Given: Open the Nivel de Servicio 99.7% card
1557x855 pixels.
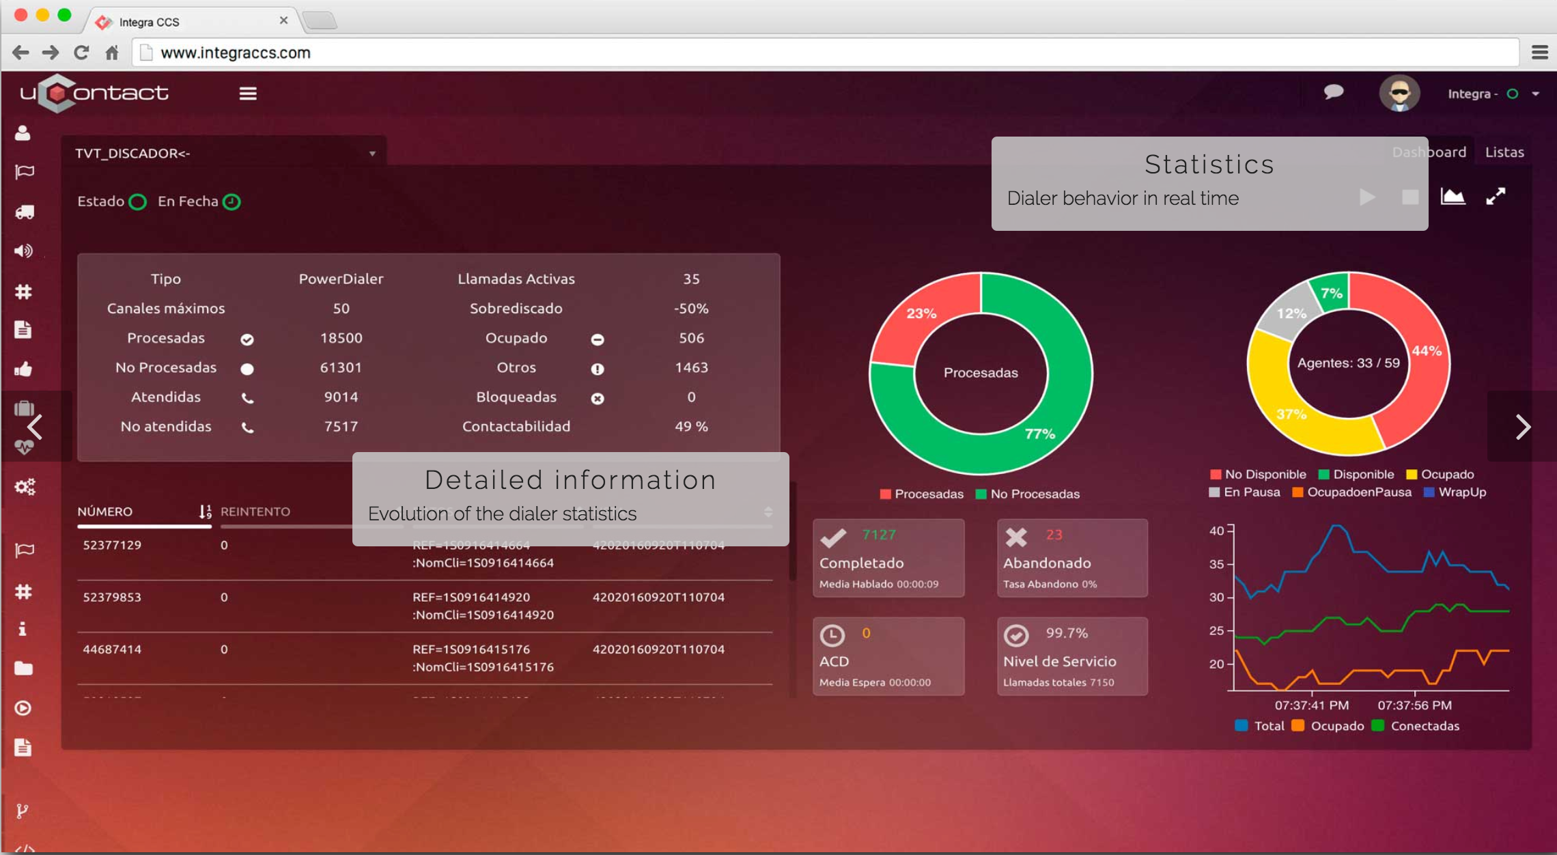Looking at the screenshot, I should (x=1072, y=656).
